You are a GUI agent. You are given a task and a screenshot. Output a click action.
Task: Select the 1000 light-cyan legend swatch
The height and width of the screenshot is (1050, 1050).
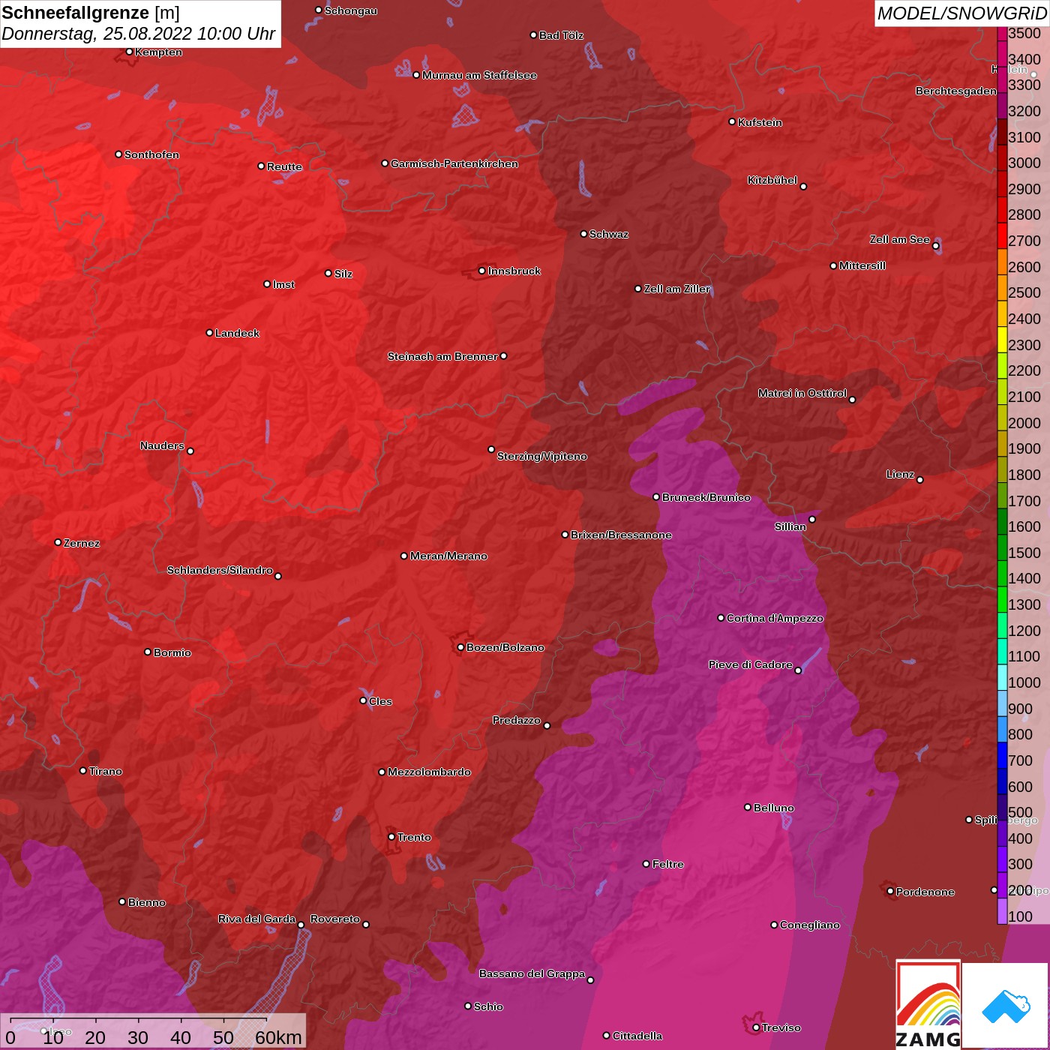coord(1002,677)
